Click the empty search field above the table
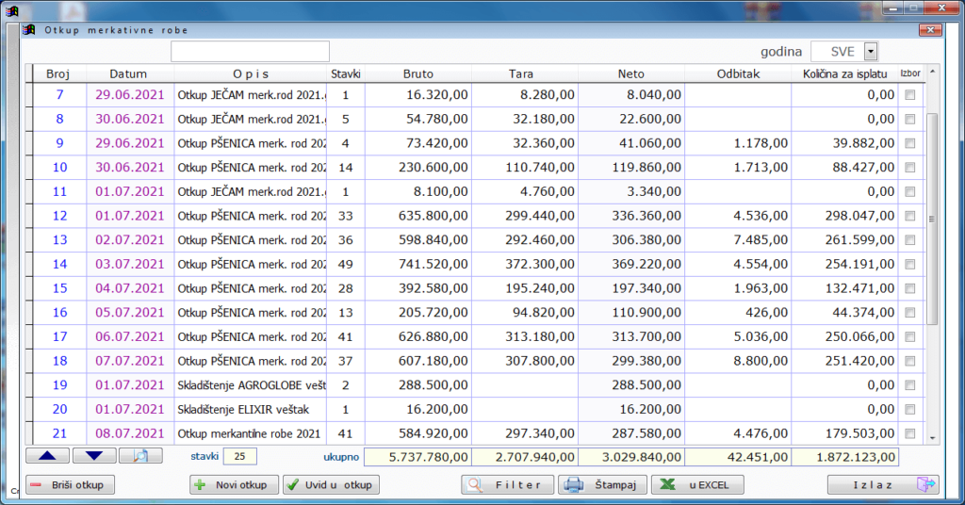 250,52
